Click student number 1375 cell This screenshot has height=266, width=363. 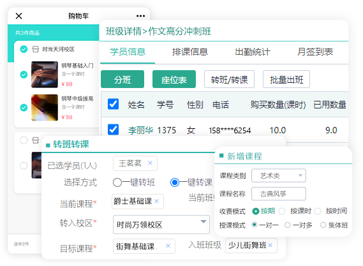coord(167,130)
